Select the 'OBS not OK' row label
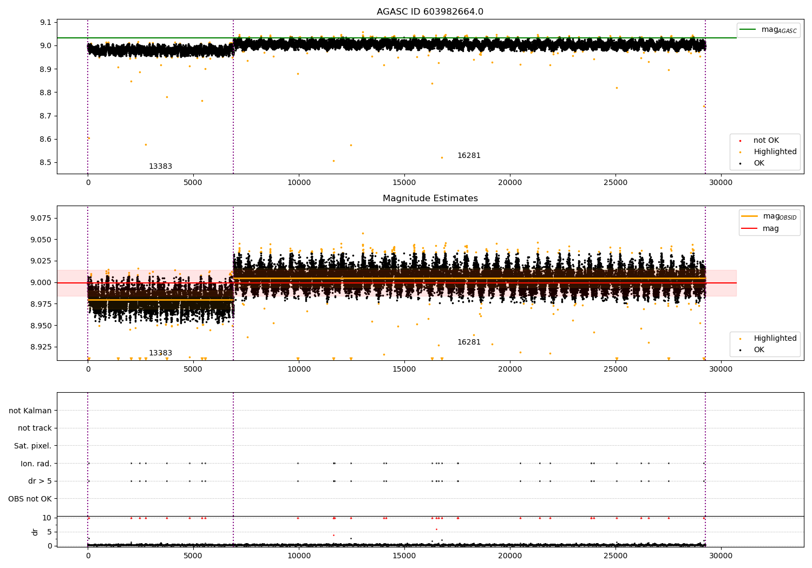Viewport: 812px width, 568px height. [30, 499]
